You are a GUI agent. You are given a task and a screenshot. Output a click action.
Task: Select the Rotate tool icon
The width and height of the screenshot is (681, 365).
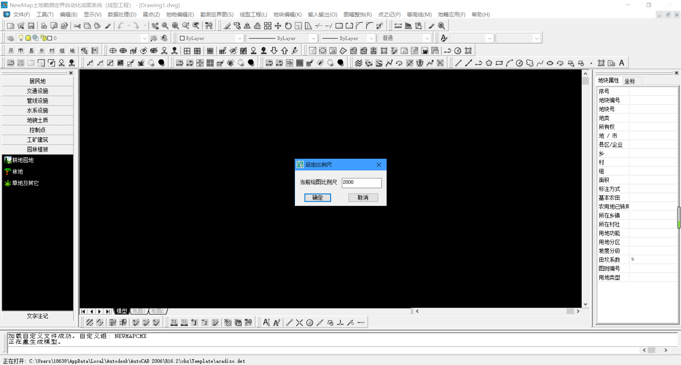[x=288, y=26]
